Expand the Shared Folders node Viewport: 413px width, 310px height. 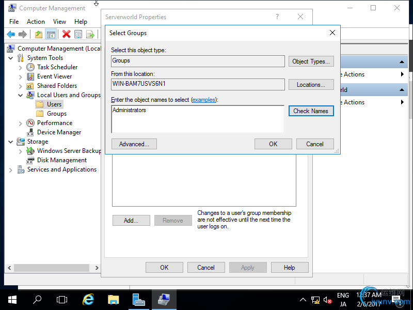click(21, 86)
